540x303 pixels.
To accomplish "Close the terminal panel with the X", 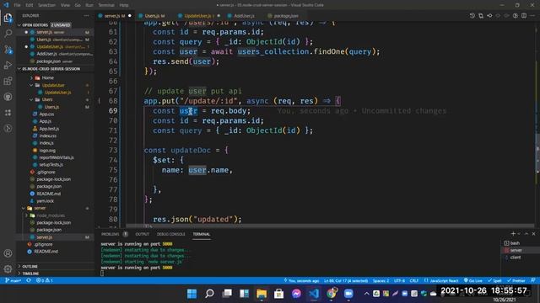I will click(533, 234).
